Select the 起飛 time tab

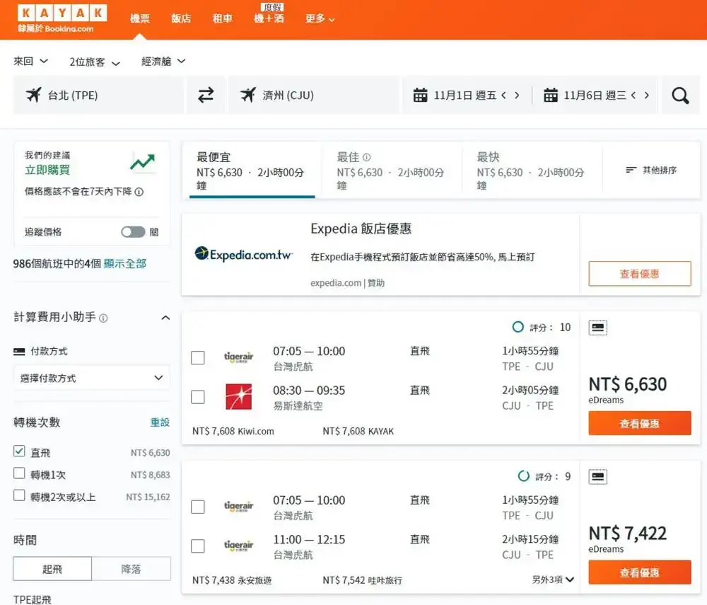tap(52, 569)
